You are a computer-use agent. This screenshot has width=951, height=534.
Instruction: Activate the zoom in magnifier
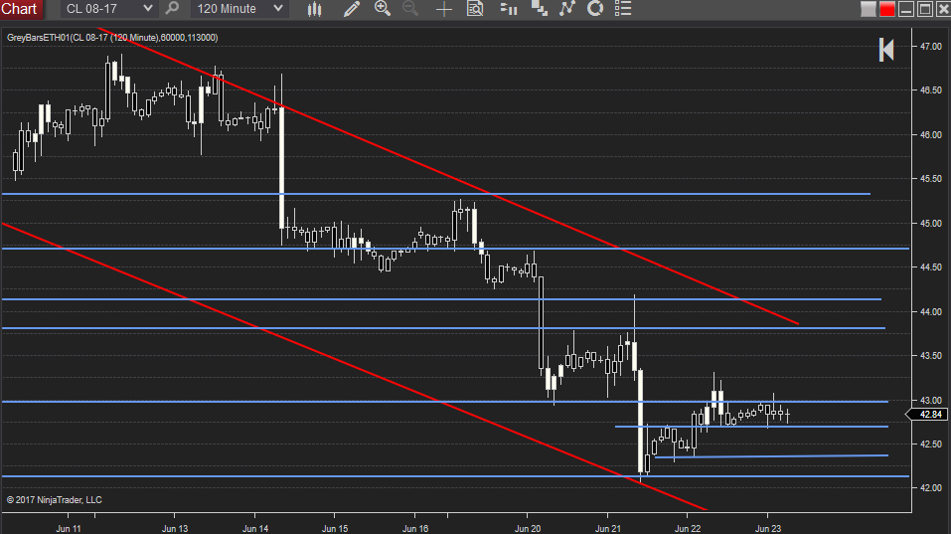(383, 9)
